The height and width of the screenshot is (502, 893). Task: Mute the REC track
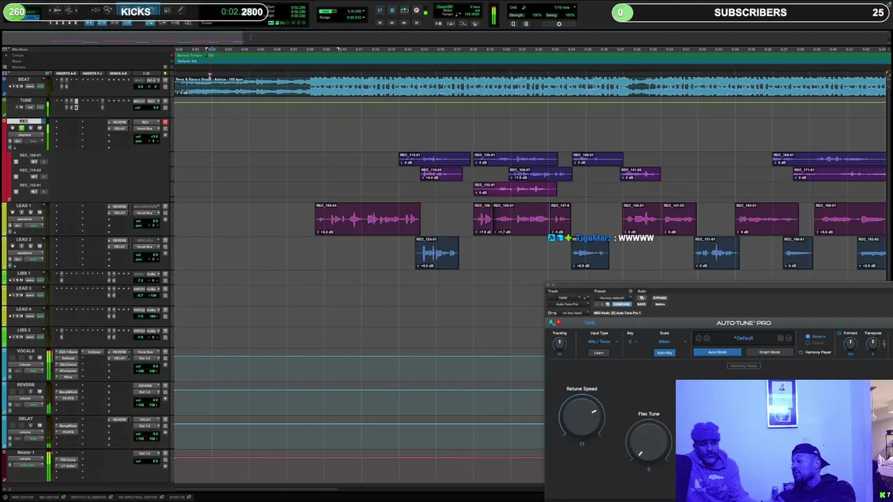(40, 128)
